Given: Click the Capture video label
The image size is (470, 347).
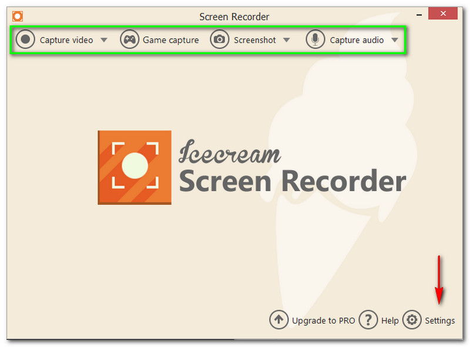Looking at the screenshot, I should pyautogui.click(x=66, y=40).
